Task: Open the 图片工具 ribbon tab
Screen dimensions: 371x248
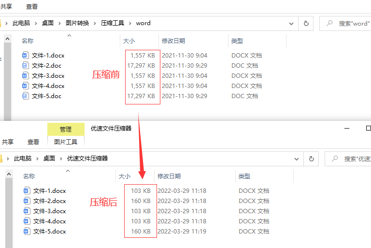Action: (66, 142)
